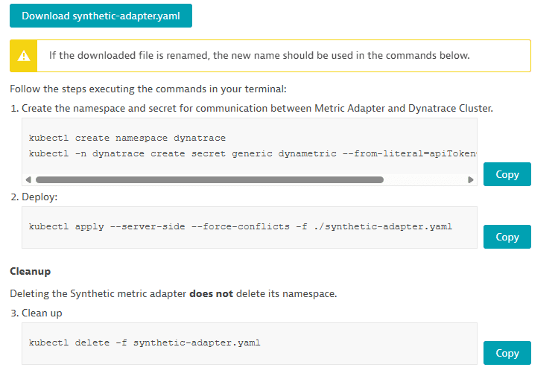Image resolution: width=558 pixels, height=376 pixels.
Task: Click the 'kubectl -n dynatrace create secret' command line
Action: pyautogui.click(x=253, y=153)
